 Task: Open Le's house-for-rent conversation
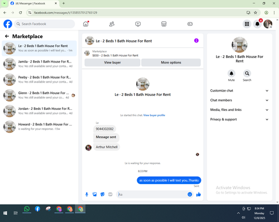click(39, 49)
